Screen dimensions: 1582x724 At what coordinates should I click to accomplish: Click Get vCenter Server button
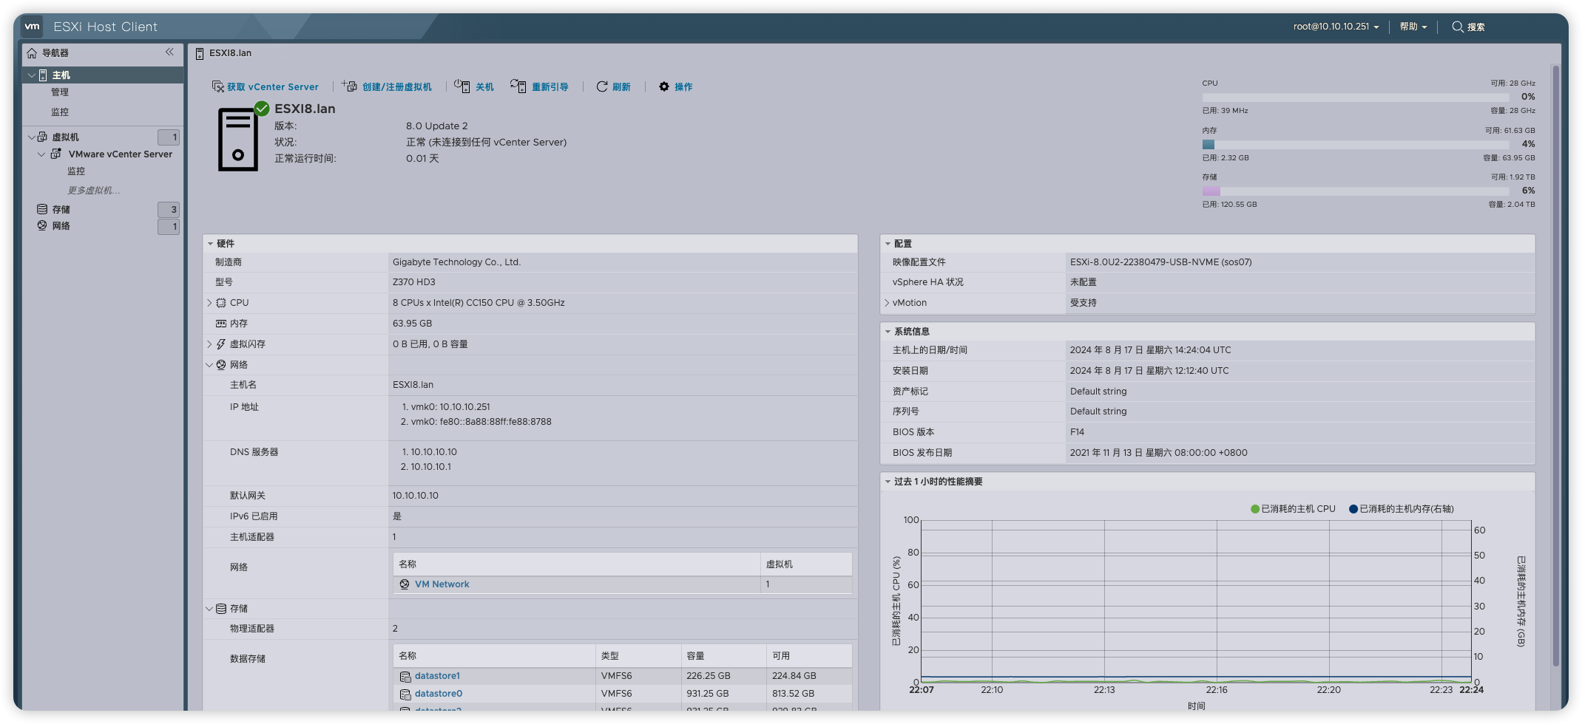pyautogui.click(x=265, y=86)
